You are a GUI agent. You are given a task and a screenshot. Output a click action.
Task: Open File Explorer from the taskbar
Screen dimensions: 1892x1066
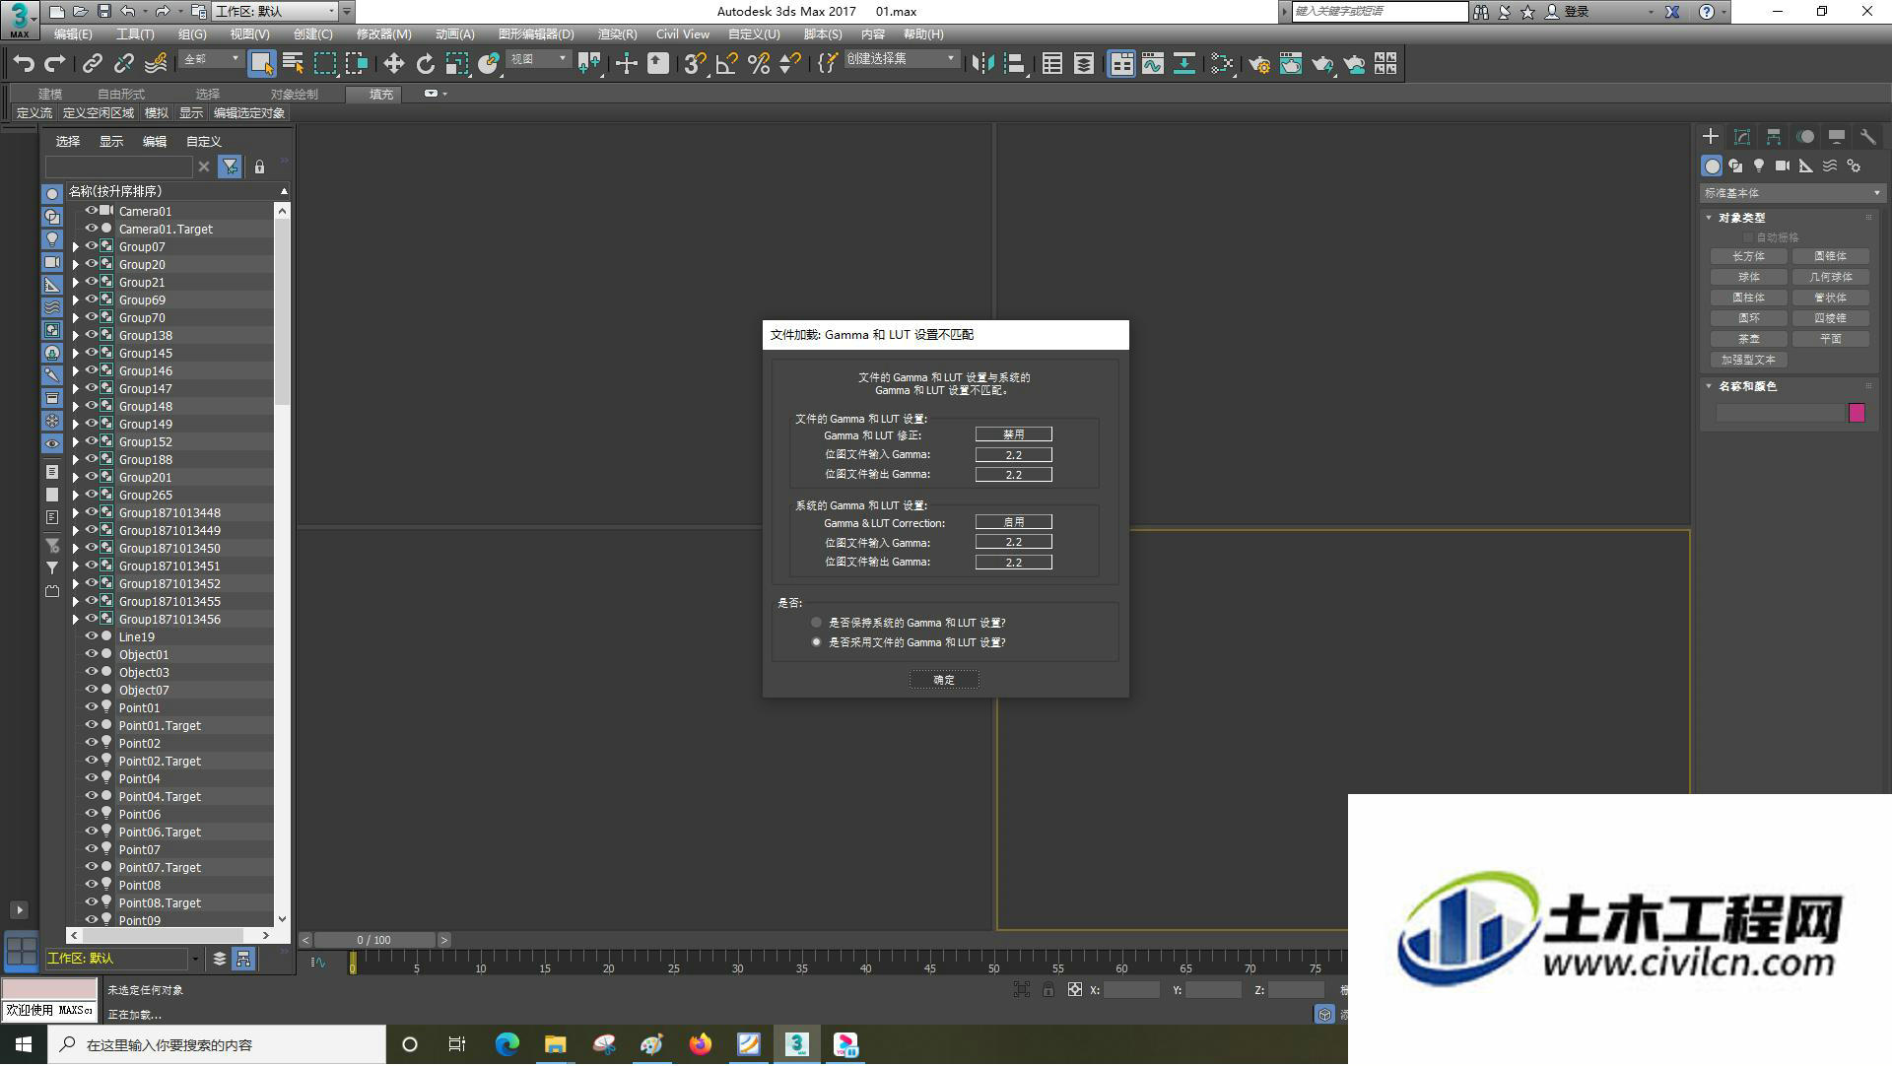coord(556,1044)
